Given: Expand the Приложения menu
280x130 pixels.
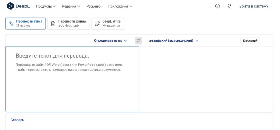Looking at the screenshot, I should coord(120,7).
